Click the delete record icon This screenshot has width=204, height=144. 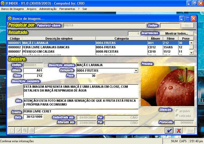pyautogui.click(x=25, y=131)
